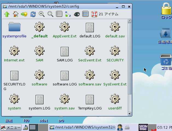Toggle thumbnail display with the blue list icon

pyautogui.click(x=85, y=14)
